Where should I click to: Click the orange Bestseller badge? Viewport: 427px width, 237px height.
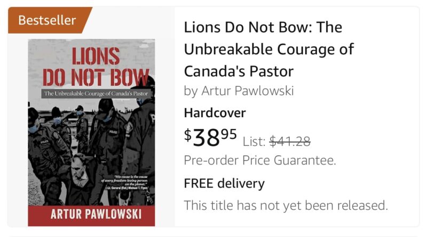pyautogui.click(x=49, y=20)
